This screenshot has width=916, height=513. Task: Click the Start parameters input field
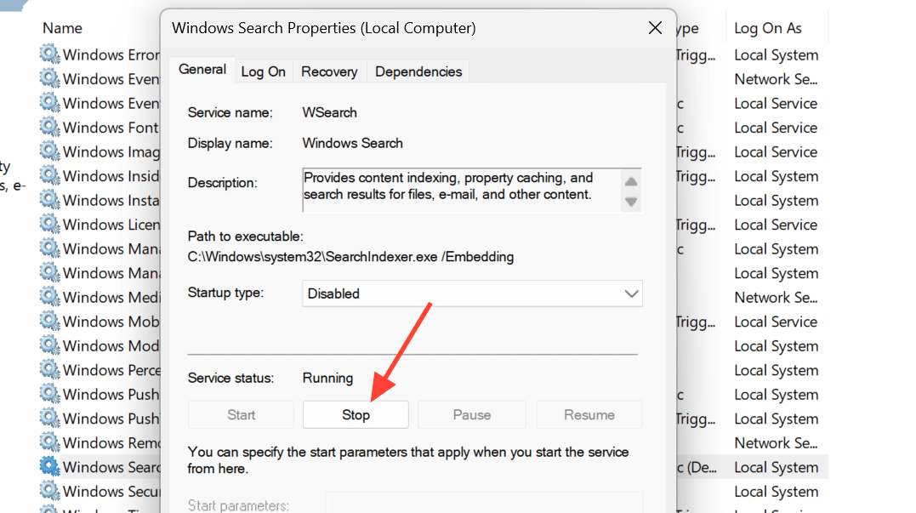pos(484,504)
